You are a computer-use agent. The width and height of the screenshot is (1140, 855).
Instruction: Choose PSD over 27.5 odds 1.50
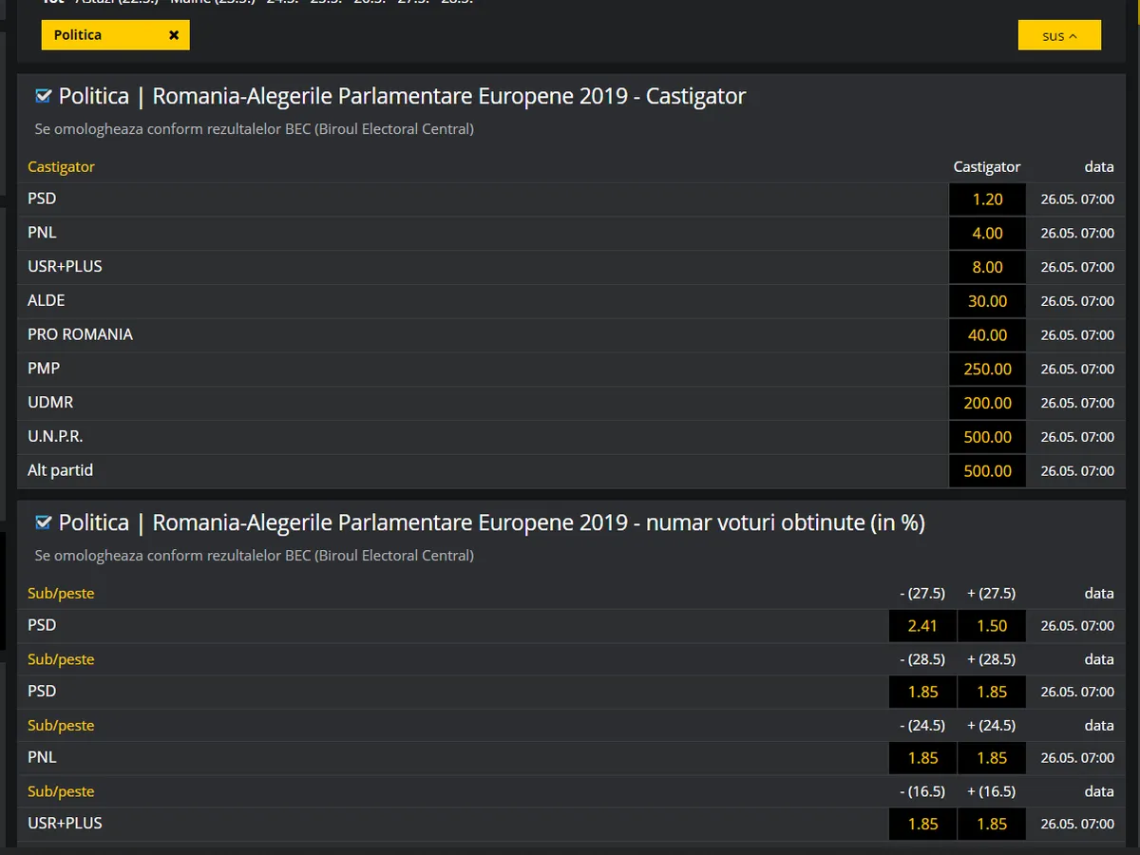(x=992, y=626)
